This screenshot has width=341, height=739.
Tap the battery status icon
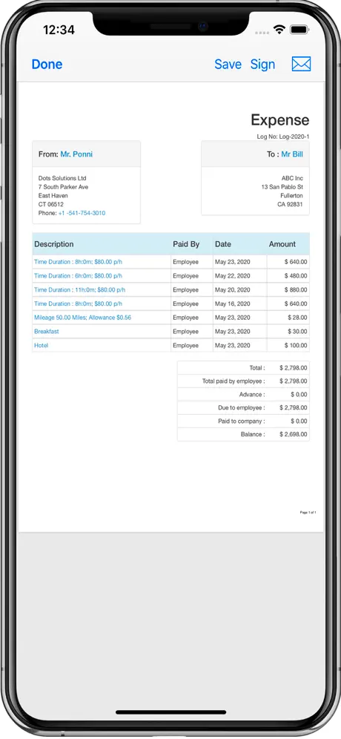[x=299, y=30]
